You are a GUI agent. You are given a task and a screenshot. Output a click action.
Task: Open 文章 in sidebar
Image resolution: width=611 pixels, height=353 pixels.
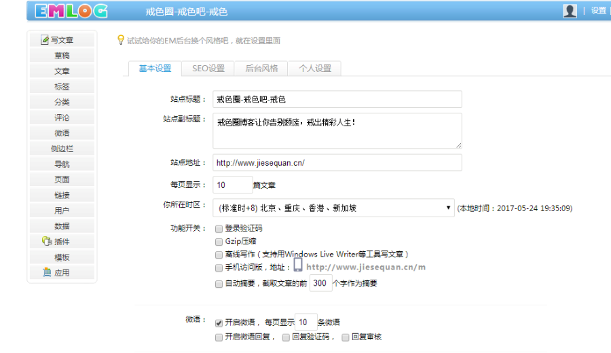click(x=62, y=71)
